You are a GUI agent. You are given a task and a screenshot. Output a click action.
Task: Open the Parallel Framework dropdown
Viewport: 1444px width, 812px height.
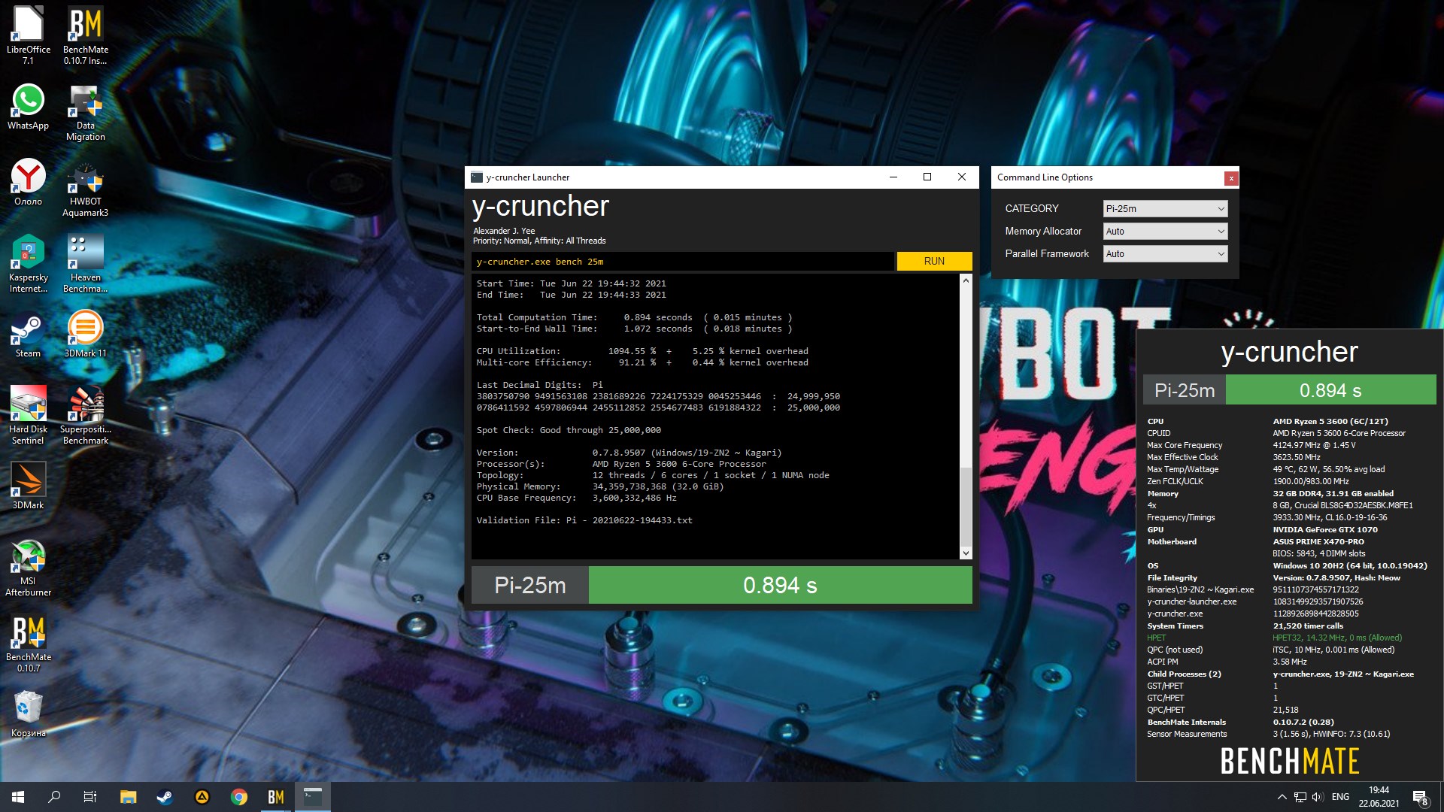point(1165,253)
